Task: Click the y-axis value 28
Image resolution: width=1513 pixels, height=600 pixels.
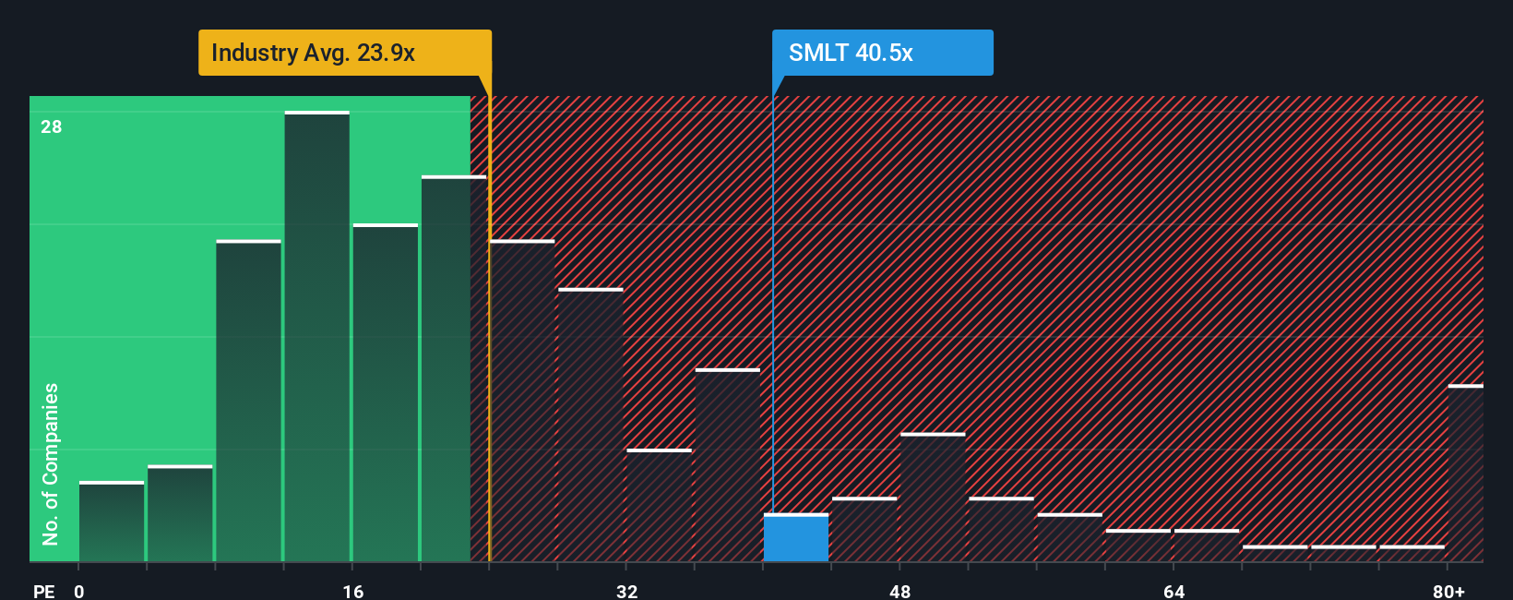Action: point(52,126)
